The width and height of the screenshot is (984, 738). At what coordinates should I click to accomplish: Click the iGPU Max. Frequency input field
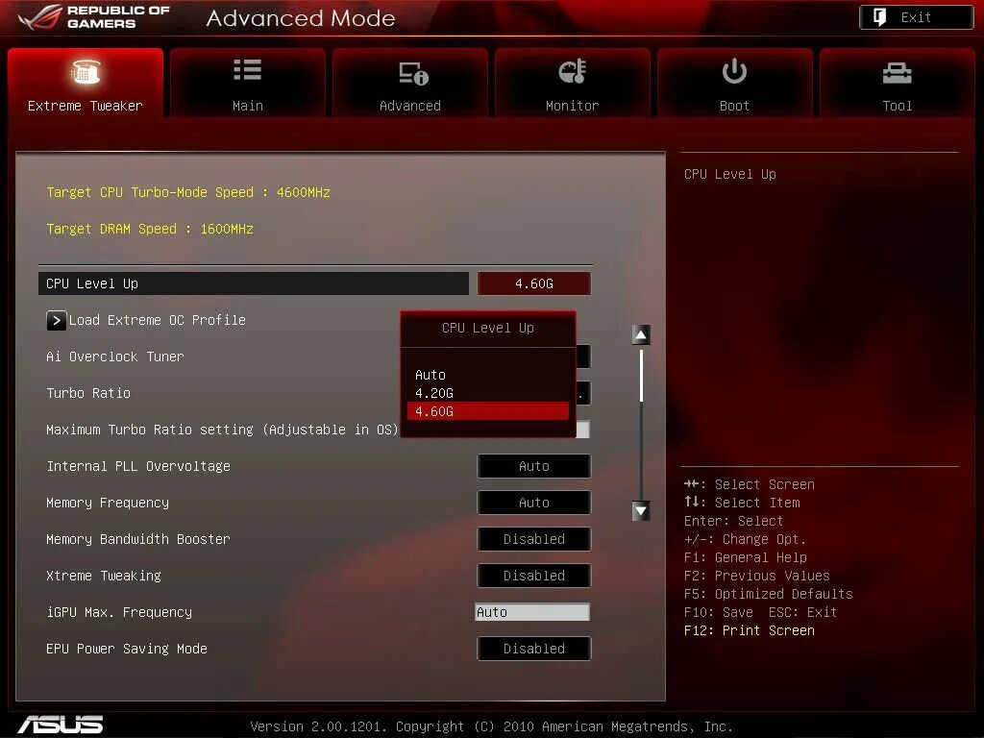(x=532, y=612)
